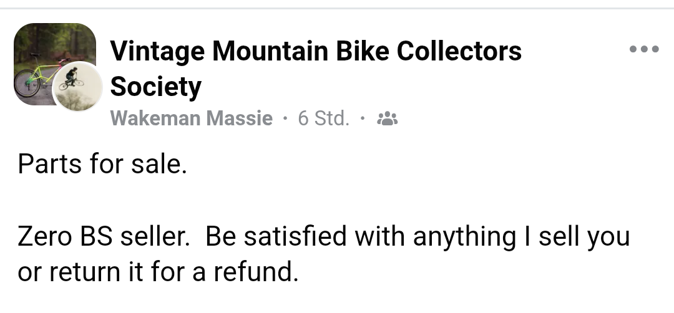Tap the cyclist in the small avatar
674x313 pixels.
click(x=72, y=78)
